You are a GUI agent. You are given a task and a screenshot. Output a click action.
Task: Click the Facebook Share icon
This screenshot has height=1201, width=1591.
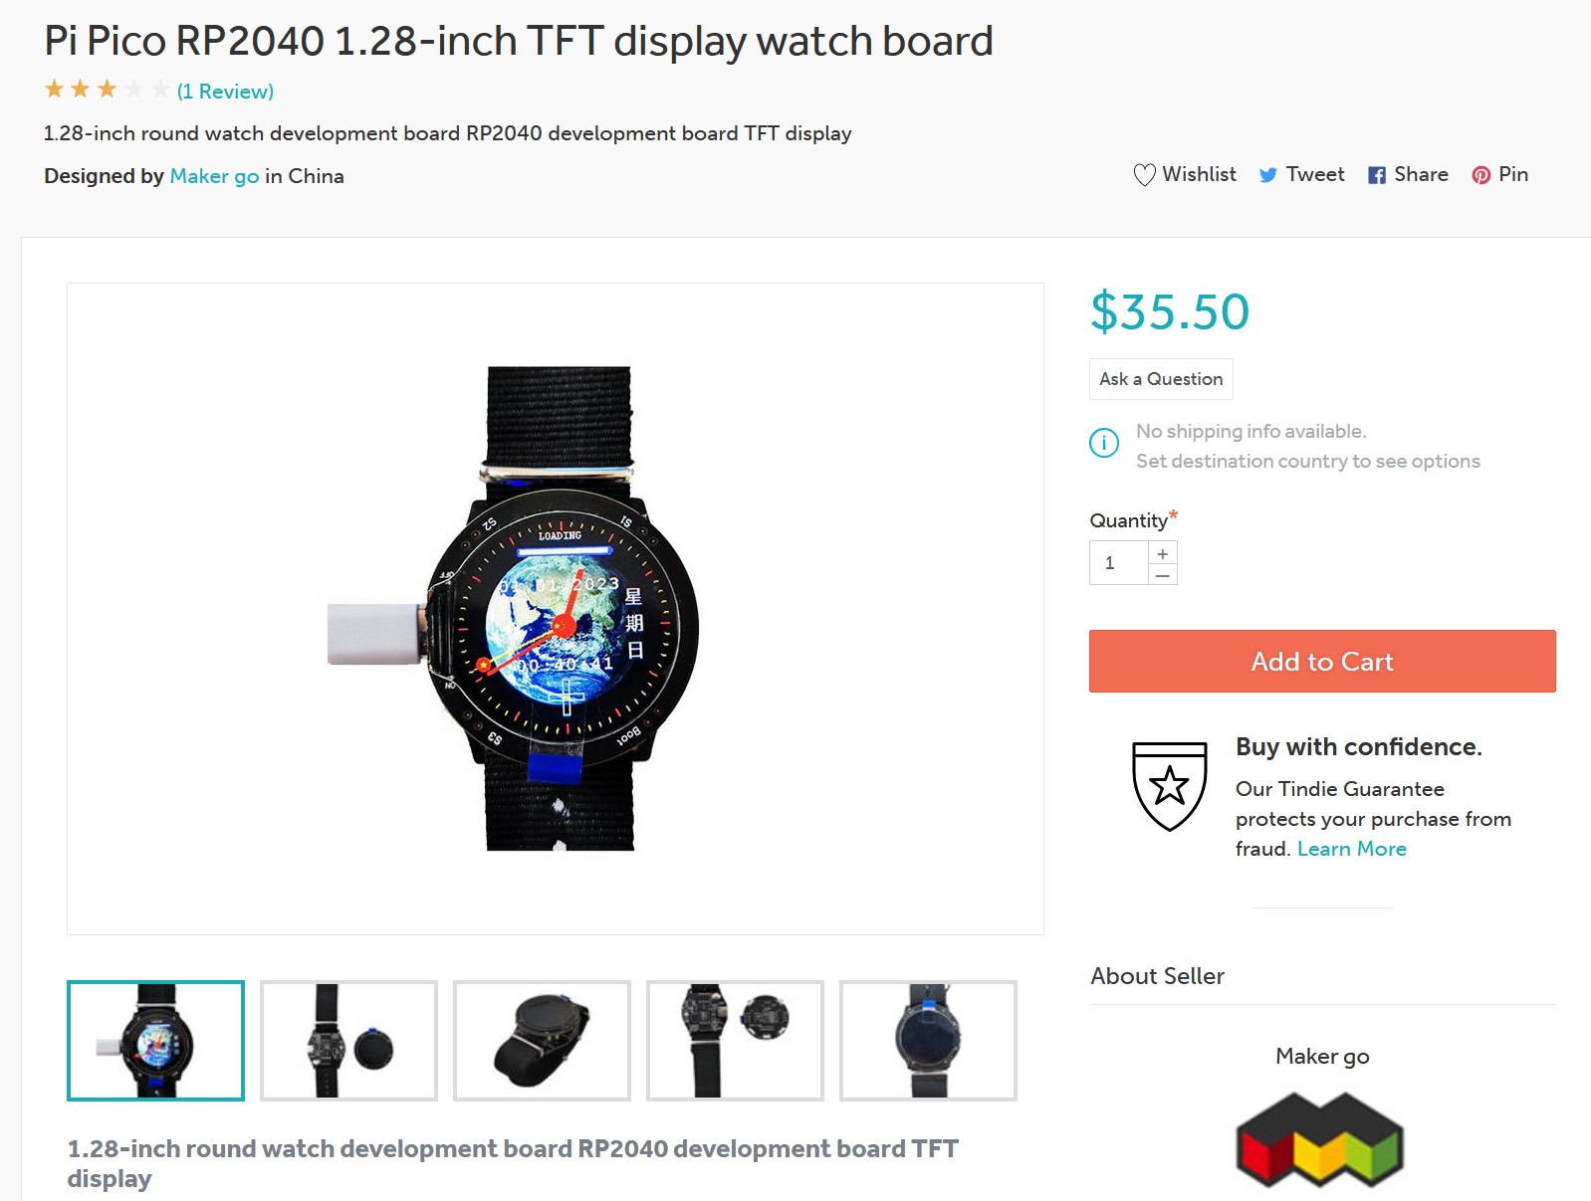click(1377, 175)
